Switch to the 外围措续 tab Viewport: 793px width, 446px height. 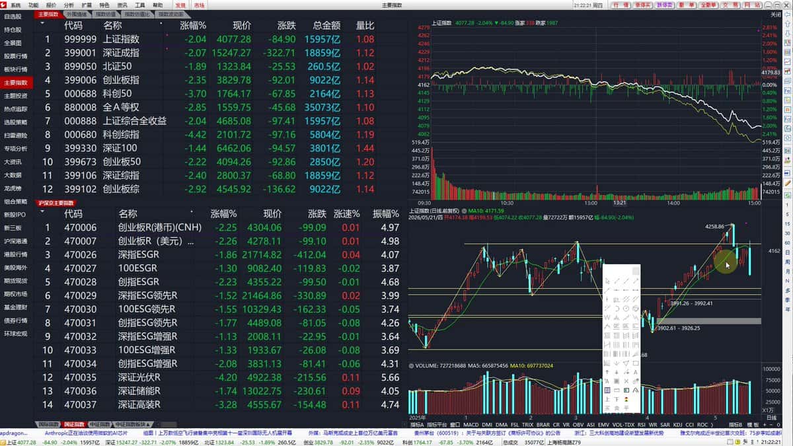coord(77,14)
